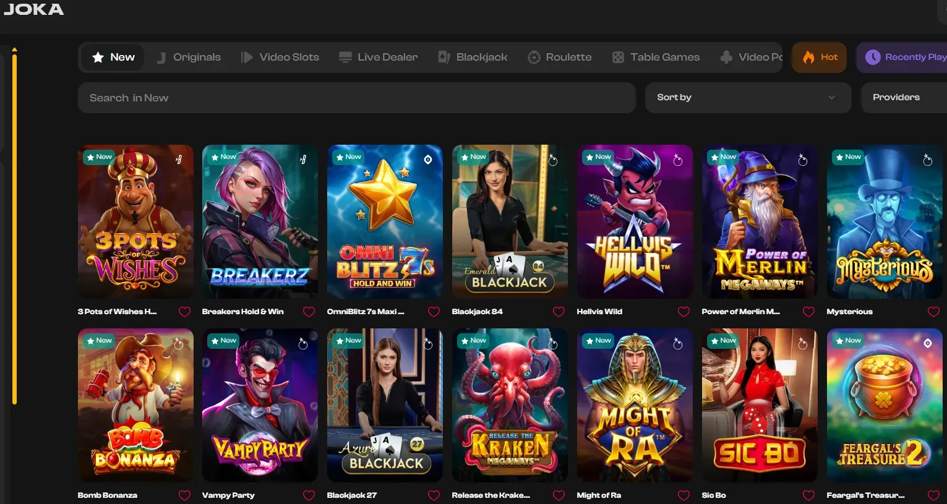Image resolution: width=947 pixels, height=504 pixels.
Task: Switch to the New games tab
Action: point(113,57)
